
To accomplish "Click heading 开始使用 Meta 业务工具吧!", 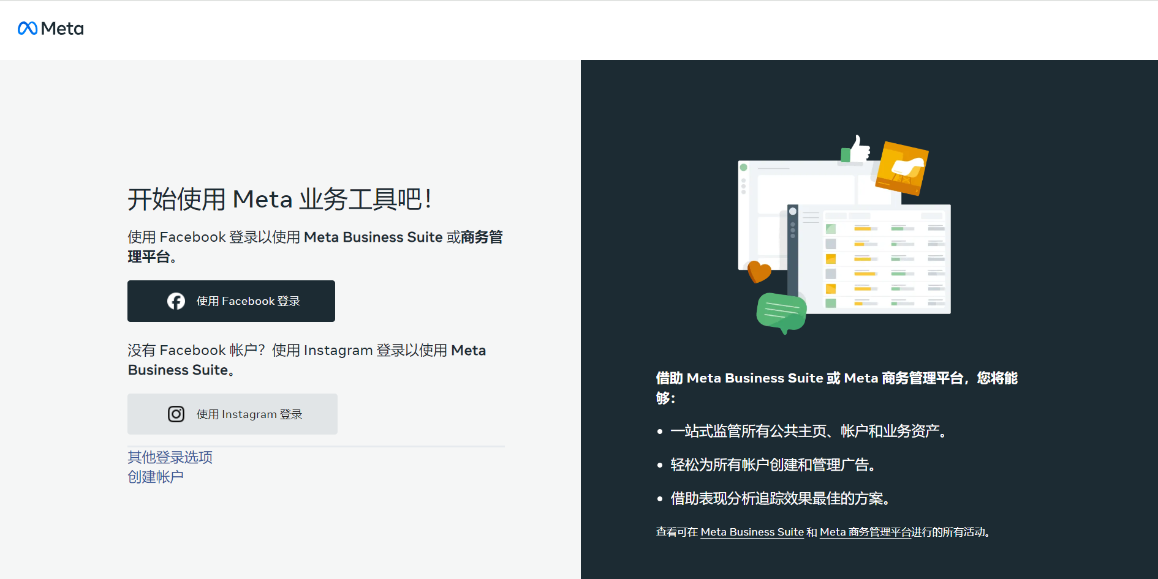I will tap(279, 200).
